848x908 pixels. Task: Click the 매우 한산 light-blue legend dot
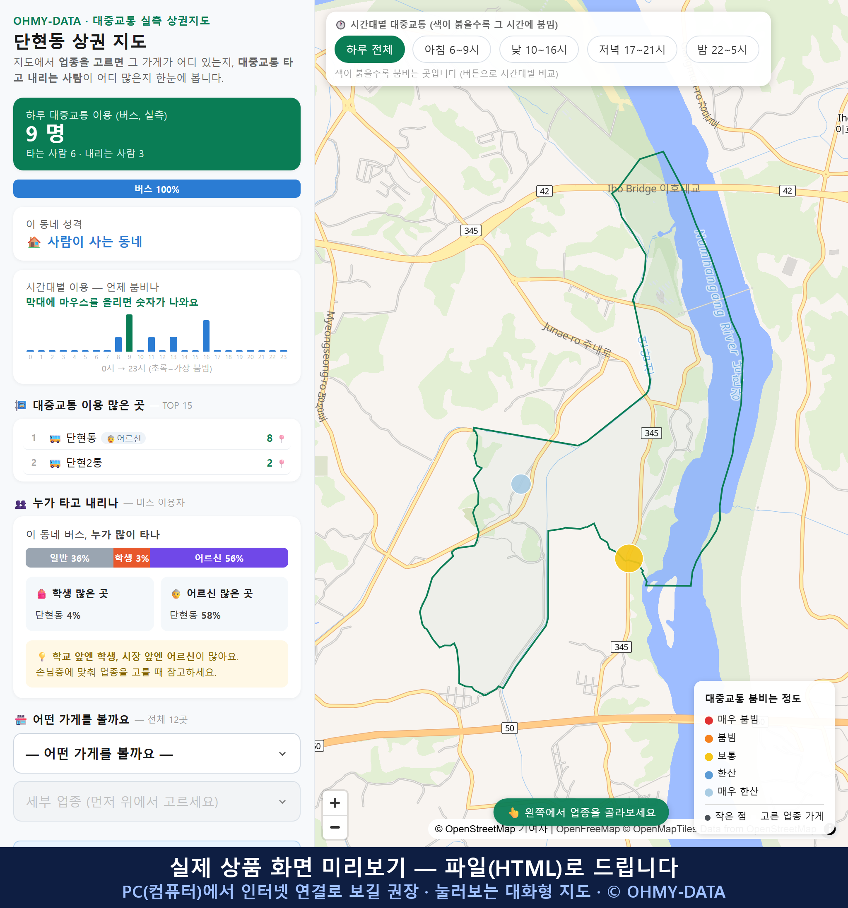pos(708,793)
